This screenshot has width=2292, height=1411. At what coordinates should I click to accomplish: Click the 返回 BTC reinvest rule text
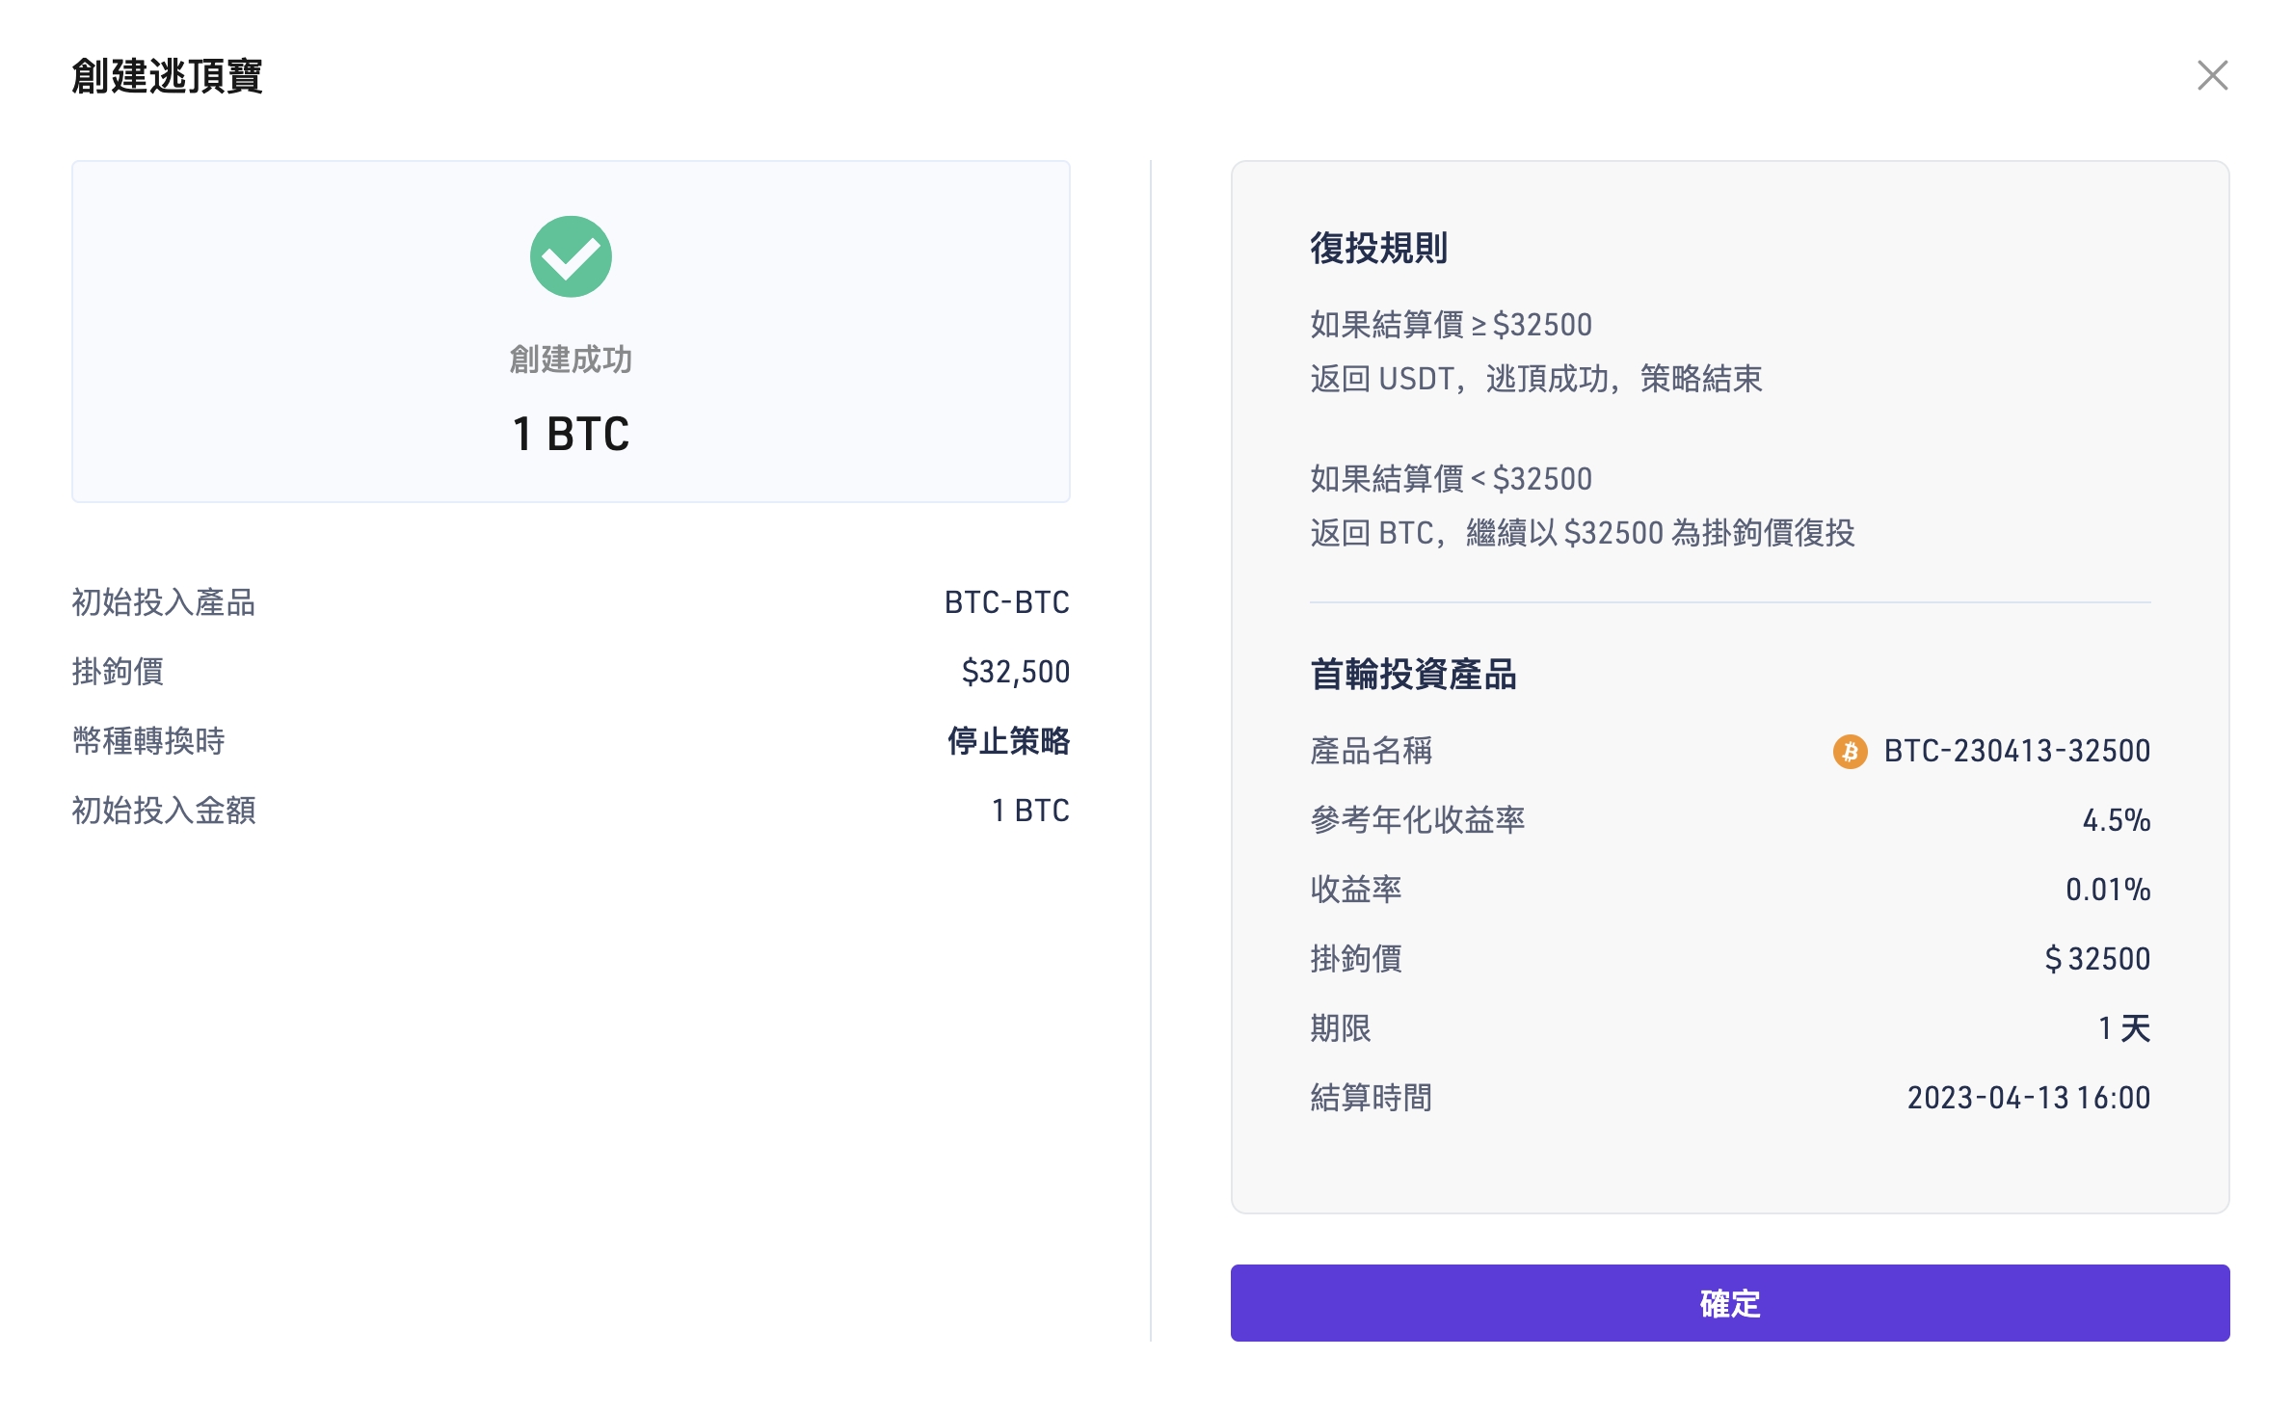(1582, 533)
